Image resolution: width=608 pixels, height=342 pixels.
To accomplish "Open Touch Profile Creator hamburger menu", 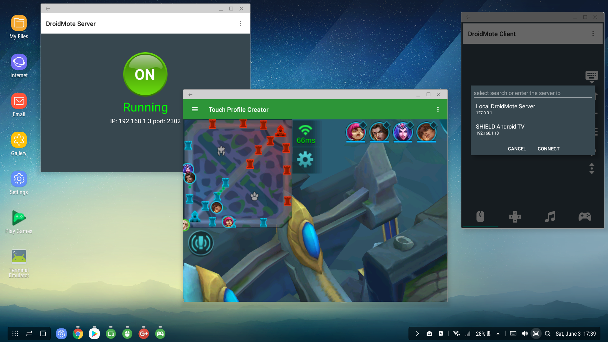I will (195, 109).
